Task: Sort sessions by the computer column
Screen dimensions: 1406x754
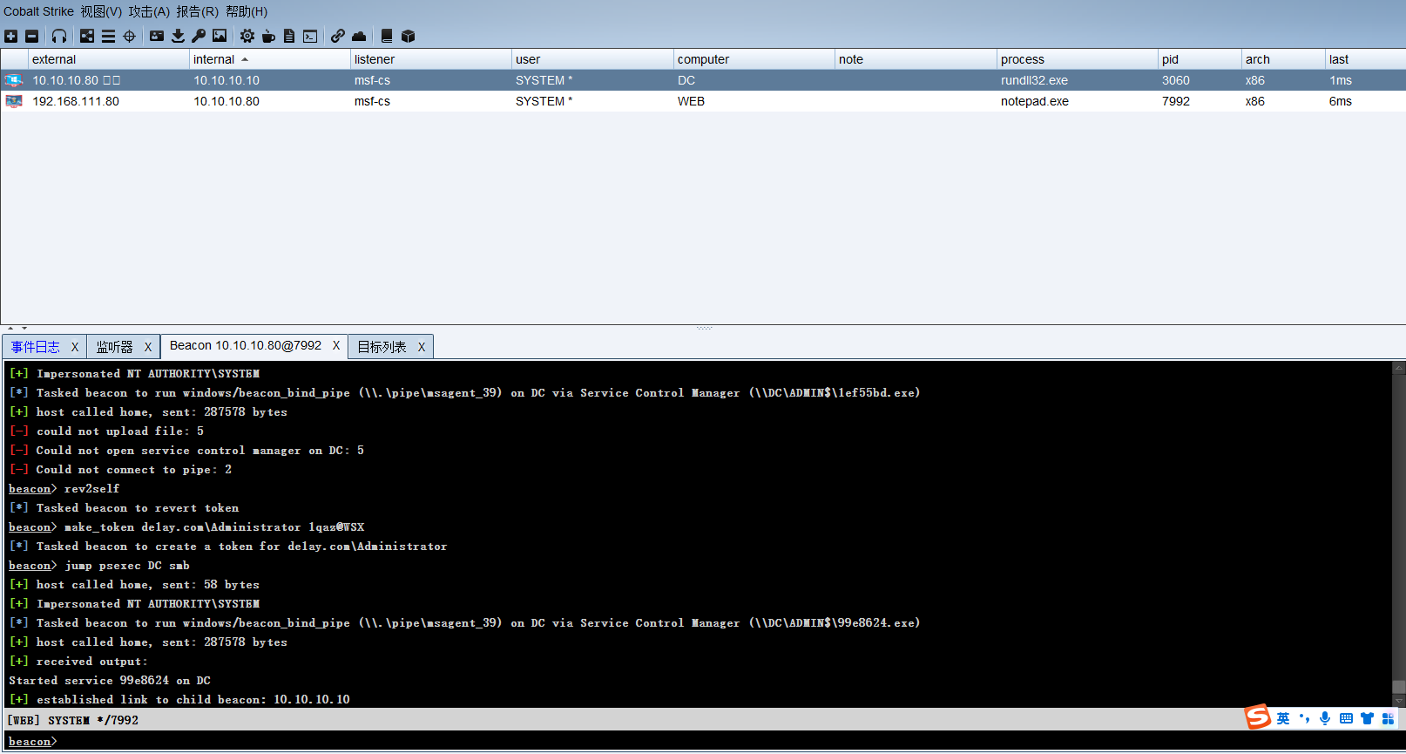Action: 754,59
